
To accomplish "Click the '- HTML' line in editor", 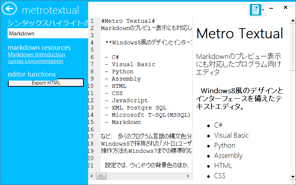I will click(116, 86).
